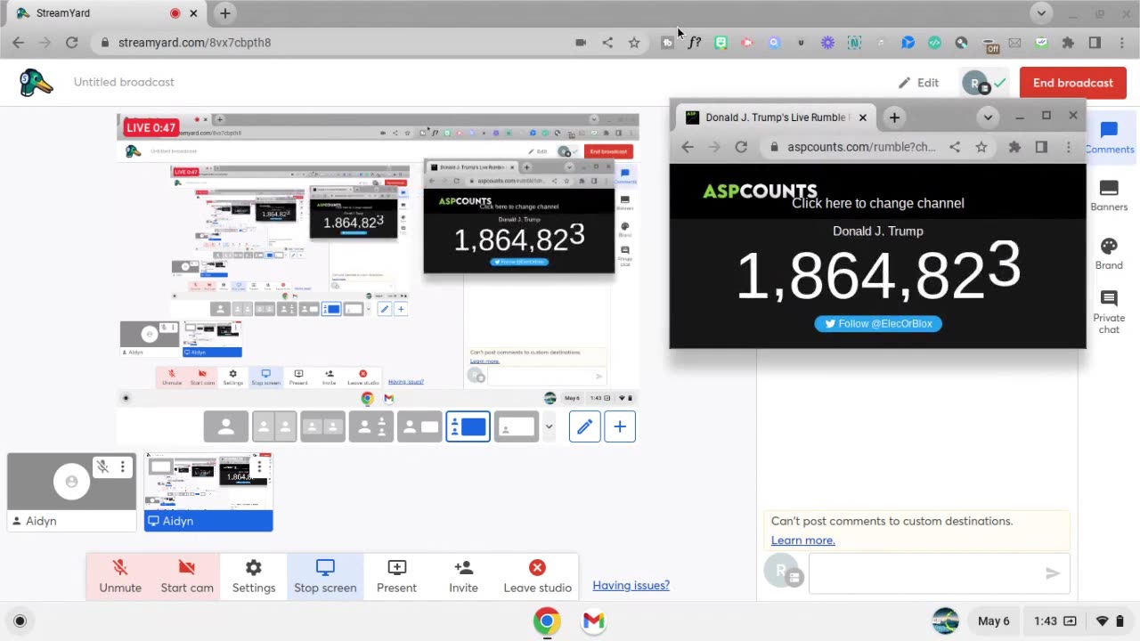Screen dimensions: 1140x641
Task: Click the camera permission icon in address bar
Action: point(581,42)
